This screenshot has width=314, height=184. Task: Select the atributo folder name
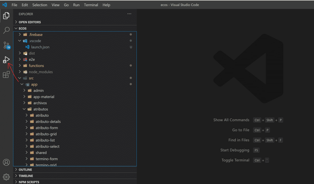42,115
